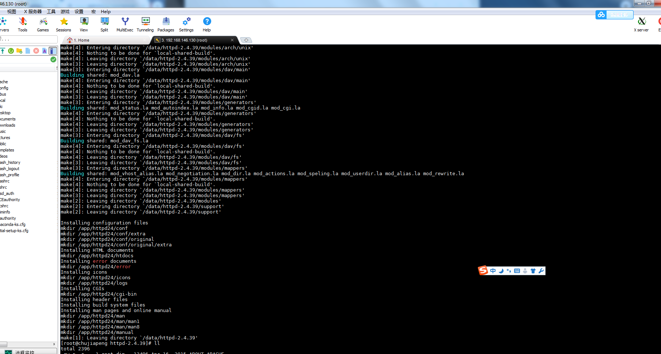Click the green checkmark path confirm icon
This screenshot has width=661, height=354.
click(x=53, y=59)
